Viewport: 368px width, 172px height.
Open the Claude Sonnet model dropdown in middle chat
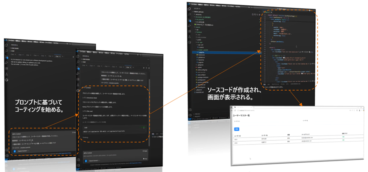point(92,161)
